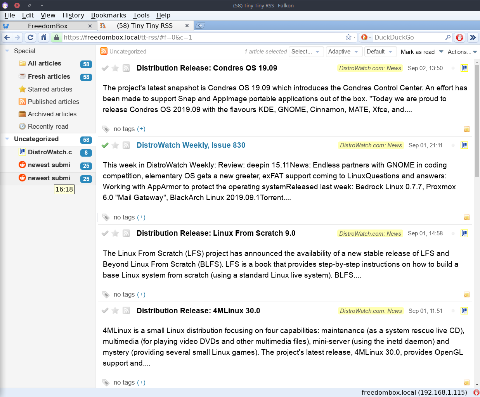Close the FreedomBox tab
Viewport: 480px width, 397px height.
pos(90,26)
